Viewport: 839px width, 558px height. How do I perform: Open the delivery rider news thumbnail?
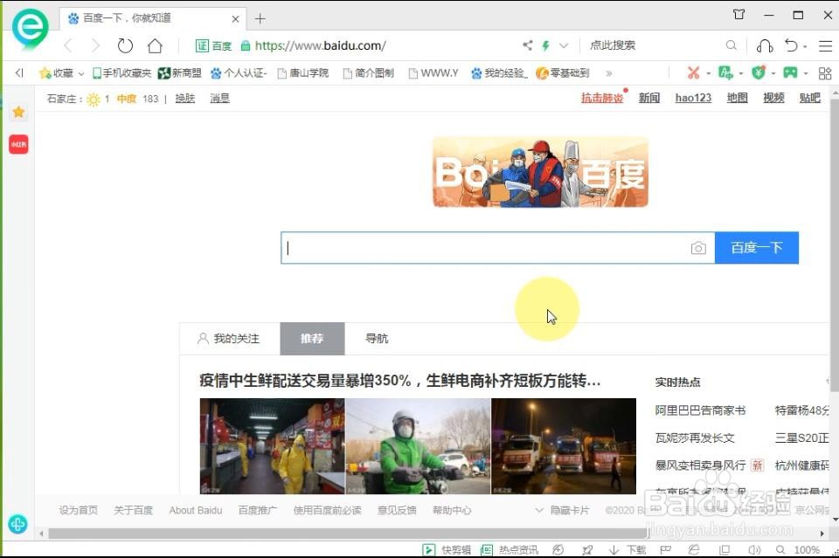coord(418,446)
